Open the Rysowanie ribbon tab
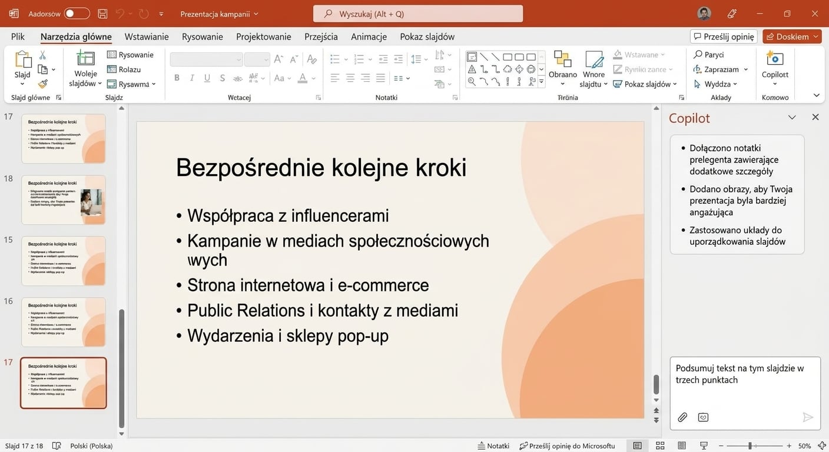Screen dimensions: 829x452 (203, 36)
